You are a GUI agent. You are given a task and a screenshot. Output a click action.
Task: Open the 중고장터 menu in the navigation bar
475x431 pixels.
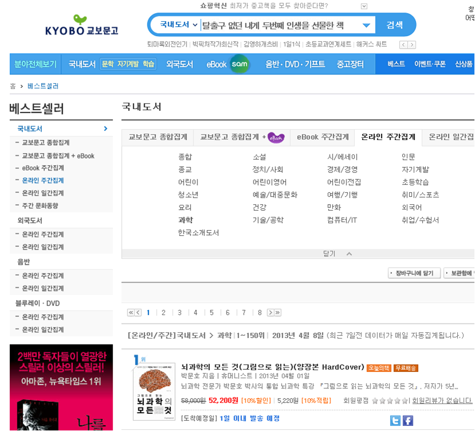pos(351,65)
